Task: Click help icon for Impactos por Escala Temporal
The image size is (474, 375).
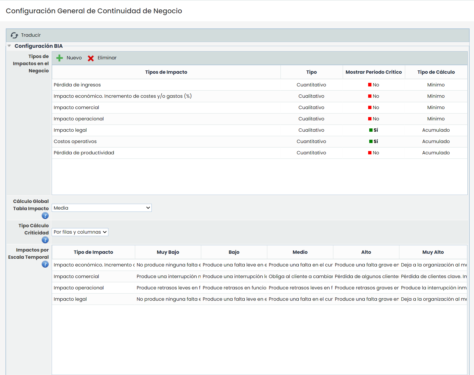Action: (x=45, y=264)
